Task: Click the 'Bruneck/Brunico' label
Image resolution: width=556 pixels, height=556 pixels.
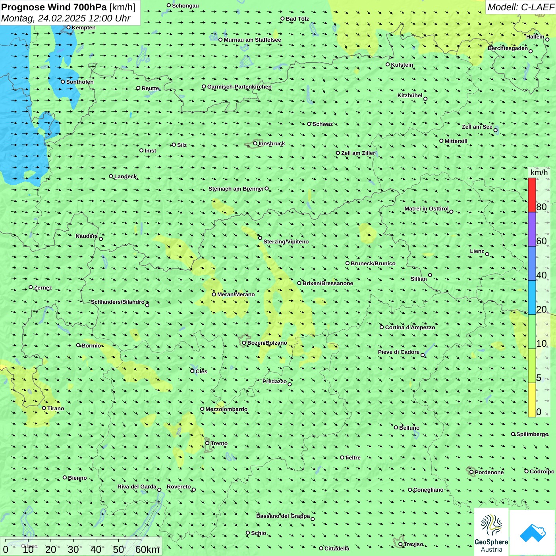Action: tap(373, 263)
